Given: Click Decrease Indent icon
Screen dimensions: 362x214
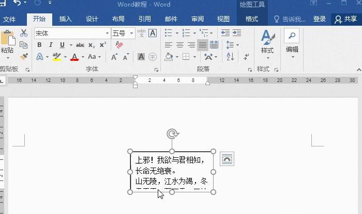Looking at the screenshot, I should click(225, 33).
